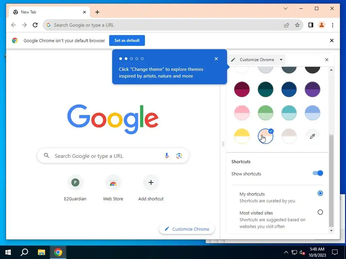Click the selected peach theme color
Screen dimensions: 346x259
[x=266, y=136]
